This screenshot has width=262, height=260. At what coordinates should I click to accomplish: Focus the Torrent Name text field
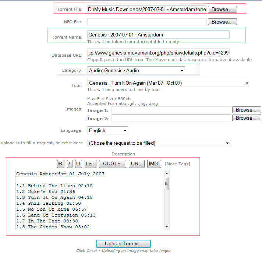point(158,35)
